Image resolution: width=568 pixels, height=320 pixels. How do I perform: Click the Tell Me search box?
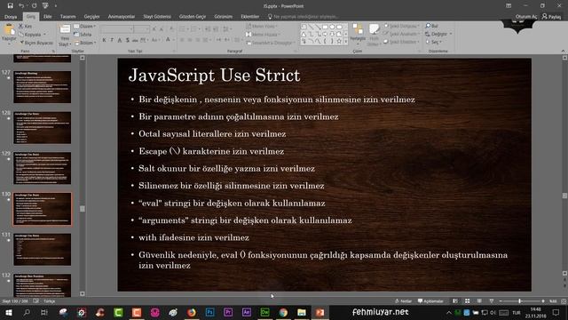(304, 17)
